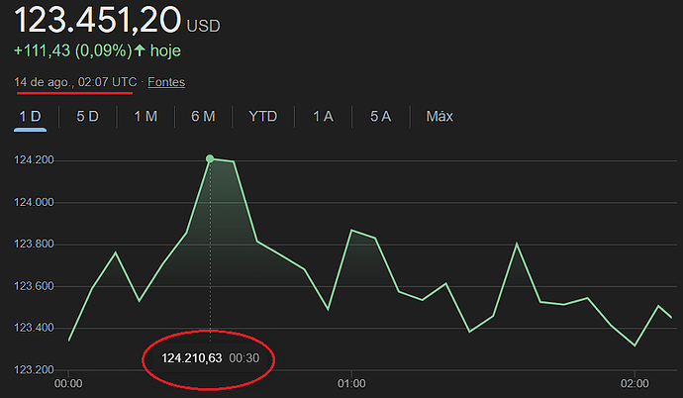The image size is (683, 398).
Task: Click the 01:00 time axis label
Action: coord(351,383)
